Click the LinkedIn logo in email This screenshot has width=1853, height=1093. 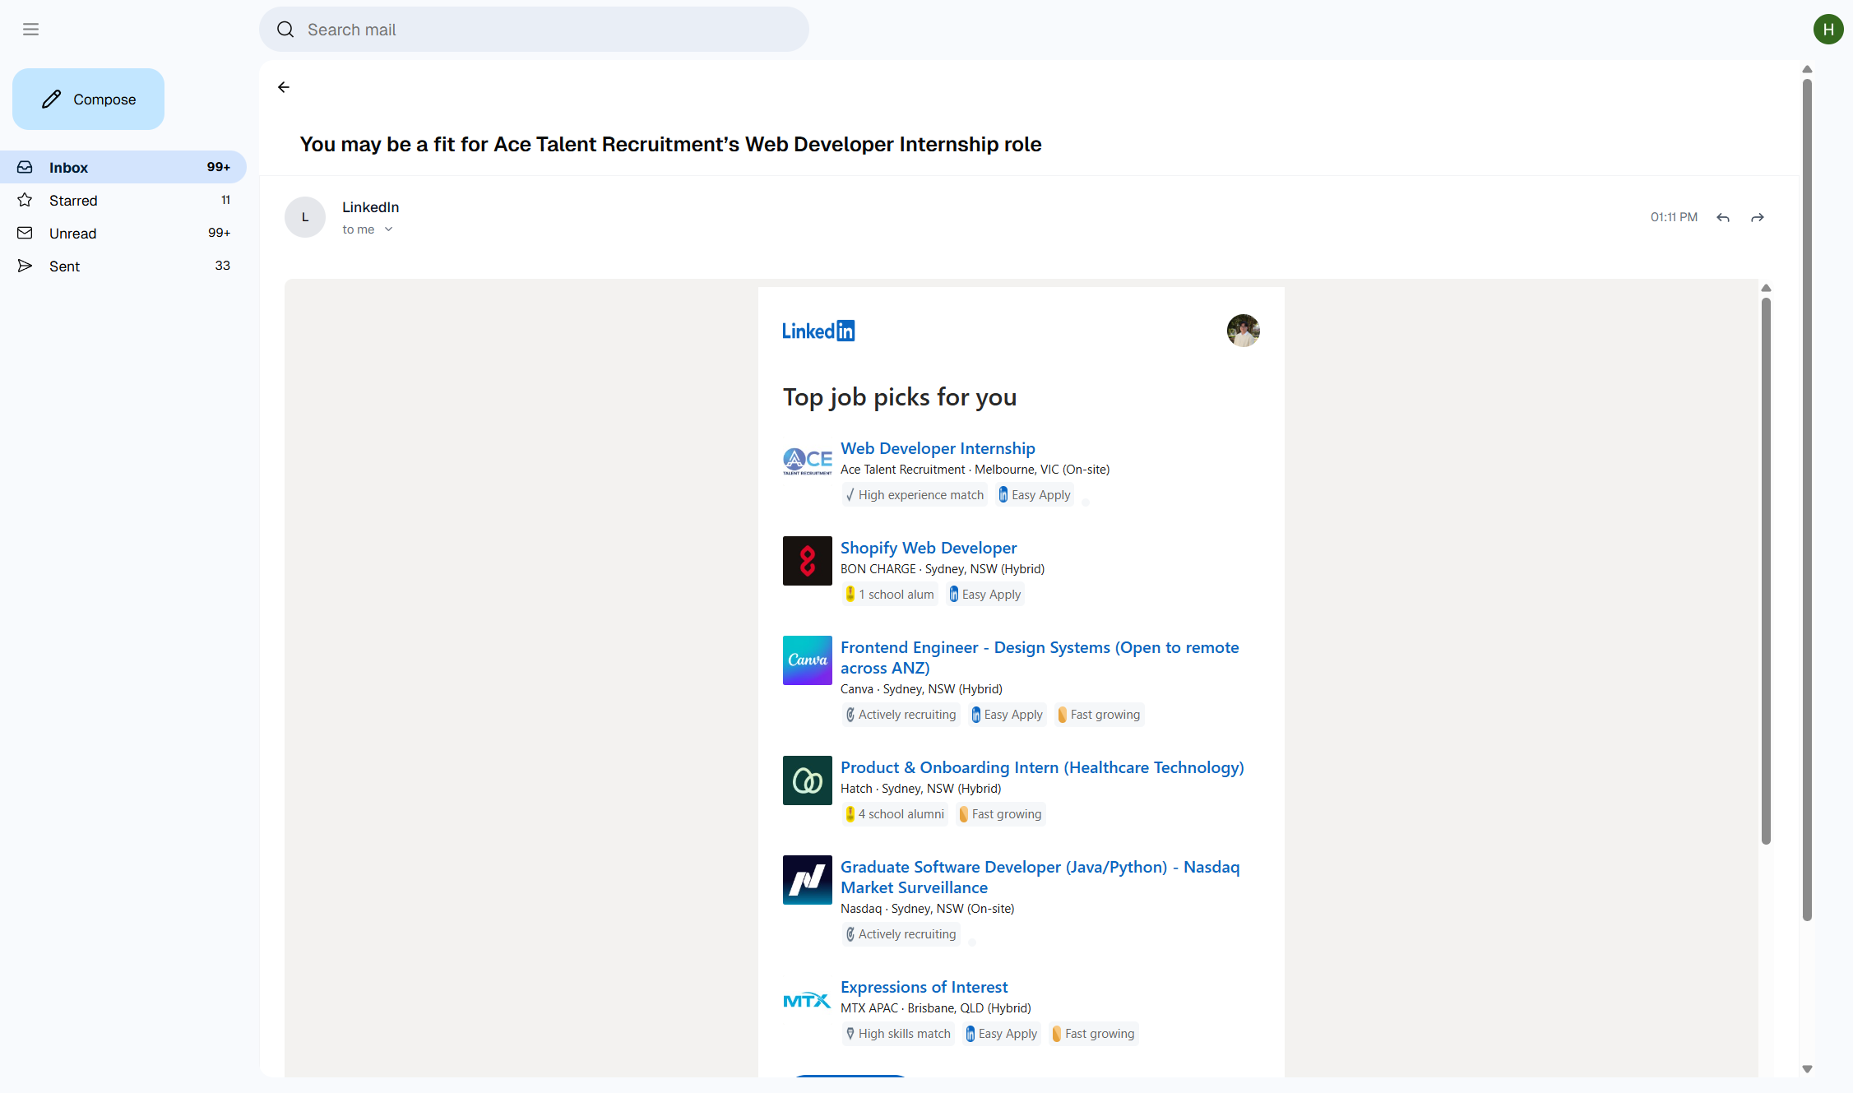point(818,331)
